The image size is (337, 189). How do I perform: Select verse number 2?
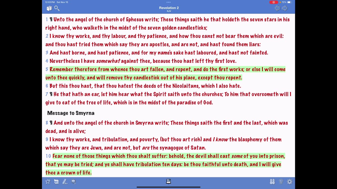(47, 36)
